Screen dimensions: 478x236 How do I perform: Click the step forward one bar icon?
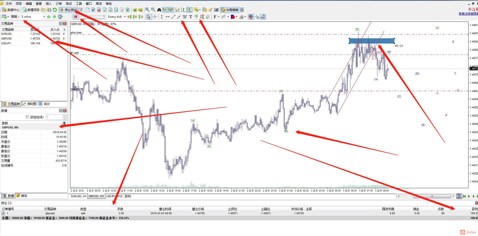point(135,17)
